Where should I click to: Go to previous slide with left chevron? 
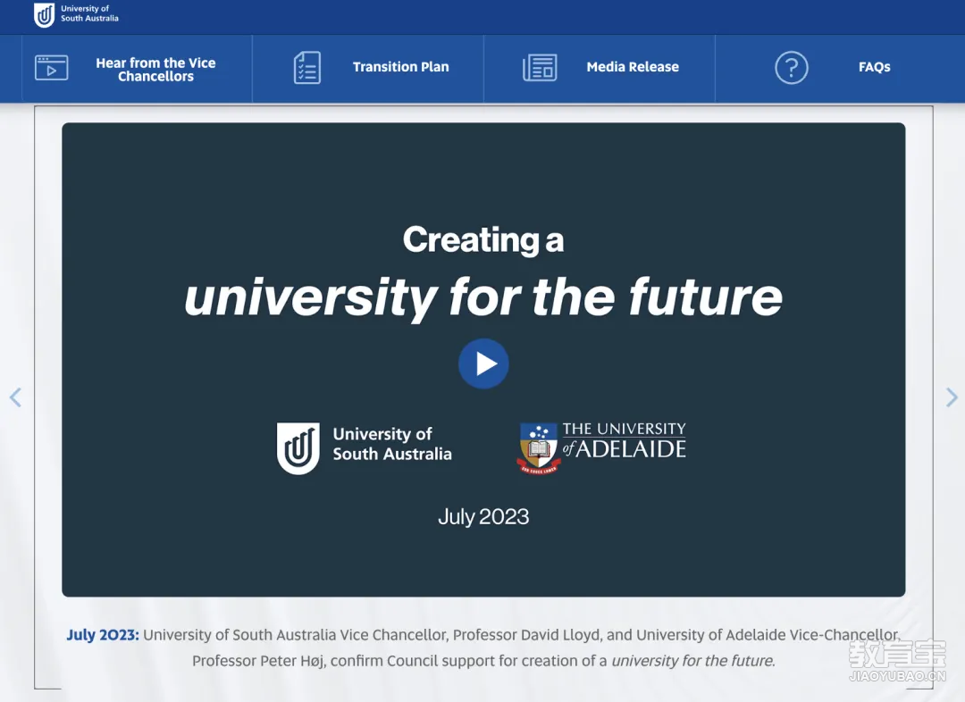[x=15, y=397]
